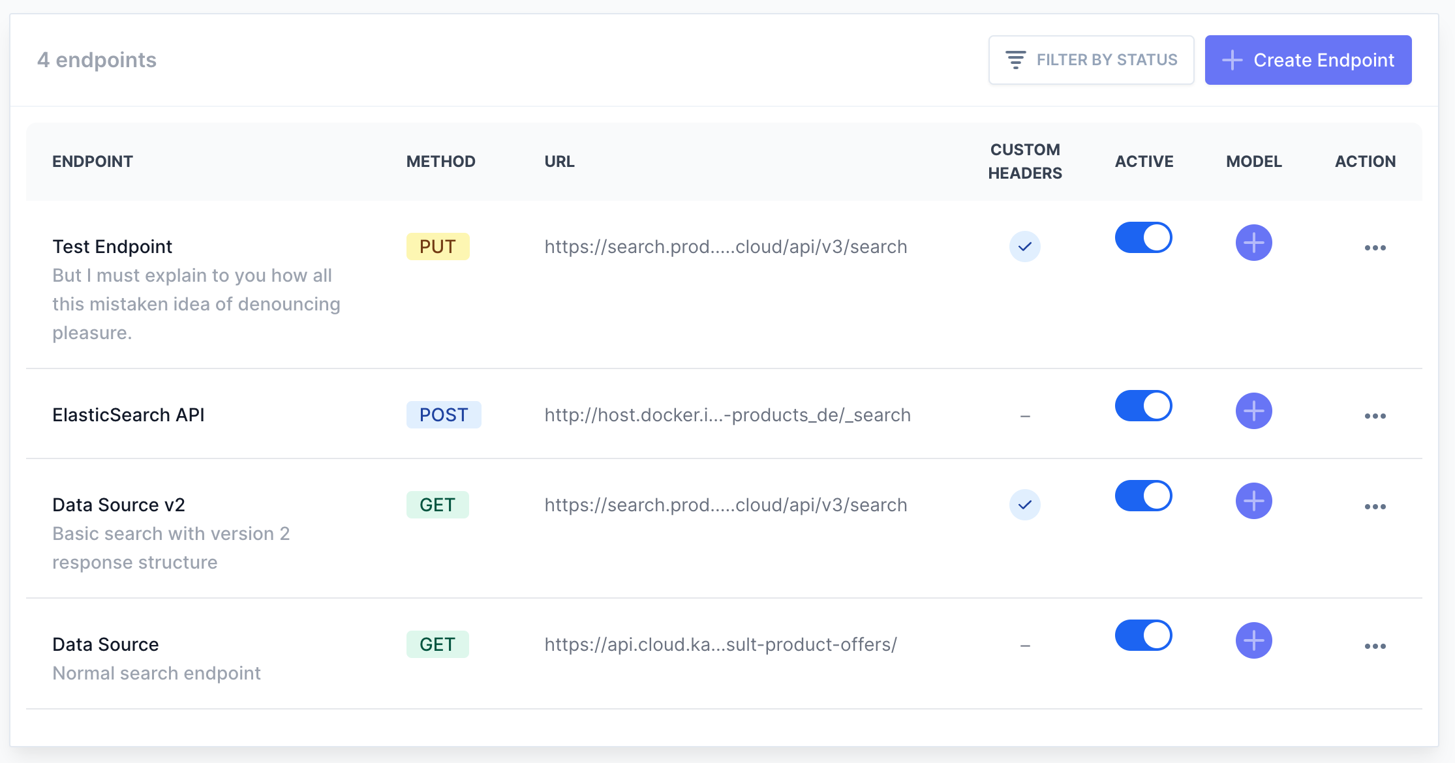
Task: Click the host.docker URL for ElasticSearch API
Action: 727,415
